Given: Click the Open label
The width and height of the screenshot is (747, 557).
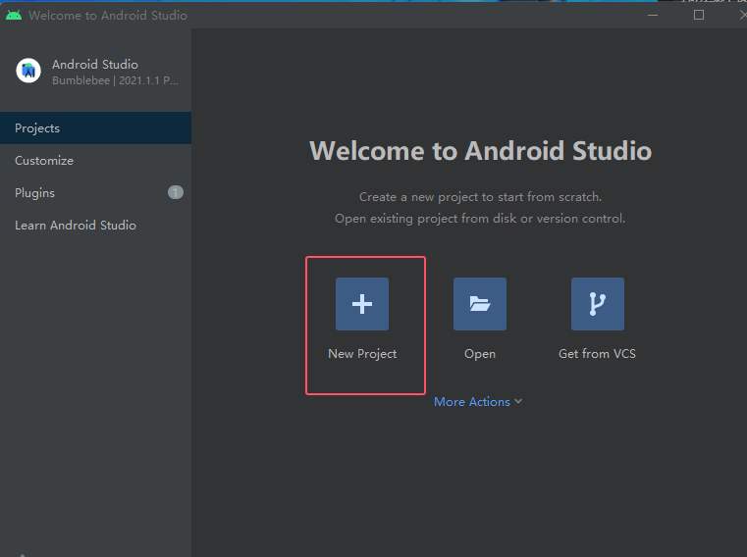Looking at the screenshot, I should tap(480, 354).
